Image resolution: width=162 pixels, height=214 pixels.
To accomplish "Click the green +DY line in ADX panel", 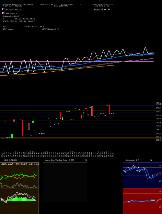I will [19, 175].
